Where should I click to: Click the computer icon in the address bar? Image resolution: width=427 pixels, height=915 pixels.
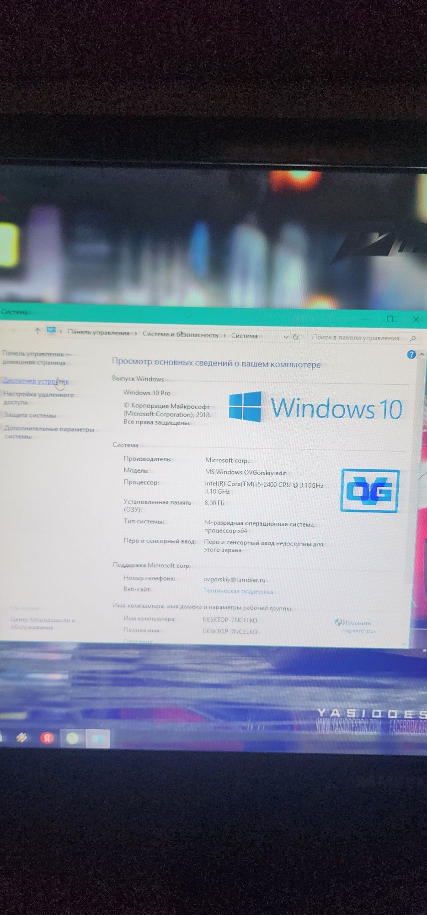51,331
